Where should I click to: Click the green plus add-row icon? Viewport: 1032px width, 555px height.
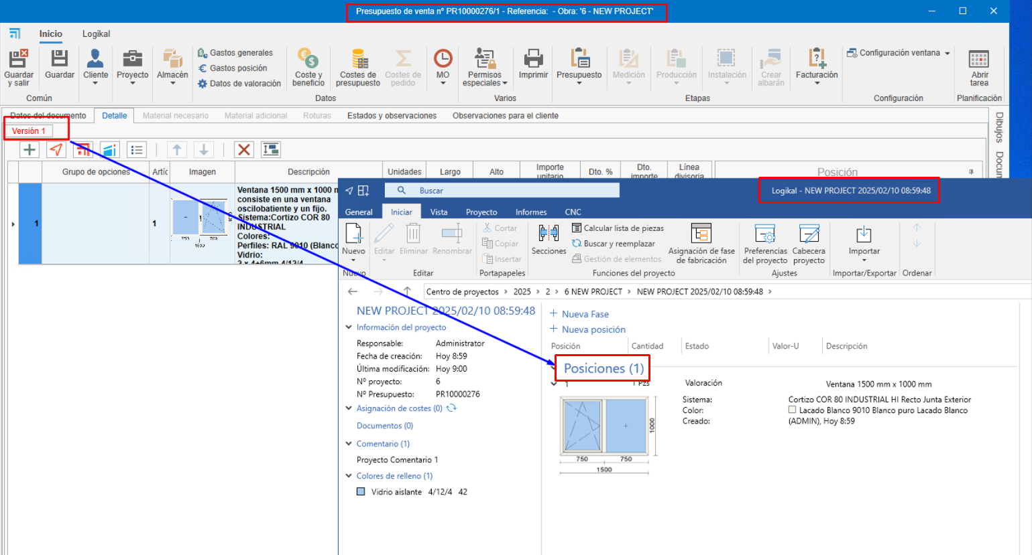pos(30,150)
